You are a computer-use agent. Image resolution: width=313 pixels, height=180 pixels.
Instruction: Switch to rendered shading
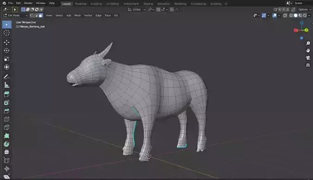coord(305,16)
